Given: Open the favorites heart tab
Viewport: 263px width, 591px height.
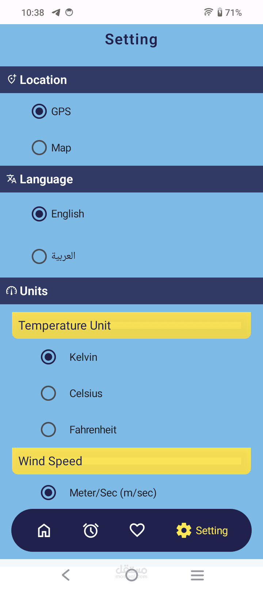Looking at the screenshot, I should click(x=137, y=530).
